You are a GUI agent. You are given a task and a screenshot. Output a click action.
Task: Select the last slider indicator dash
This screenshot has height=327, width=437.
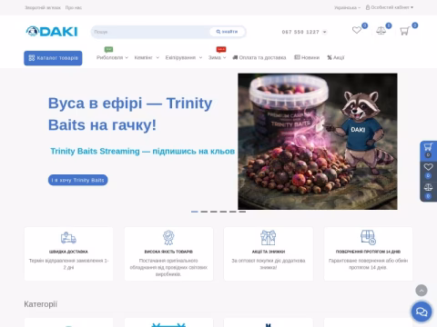coord(242,212)
